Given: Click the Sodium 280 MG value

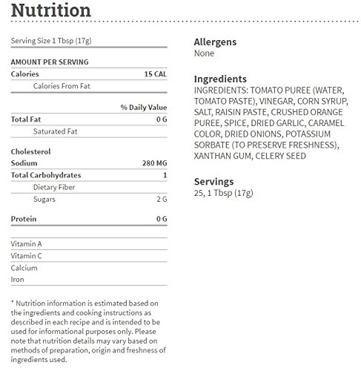Looking at the screenshot, I should [154, 163].
